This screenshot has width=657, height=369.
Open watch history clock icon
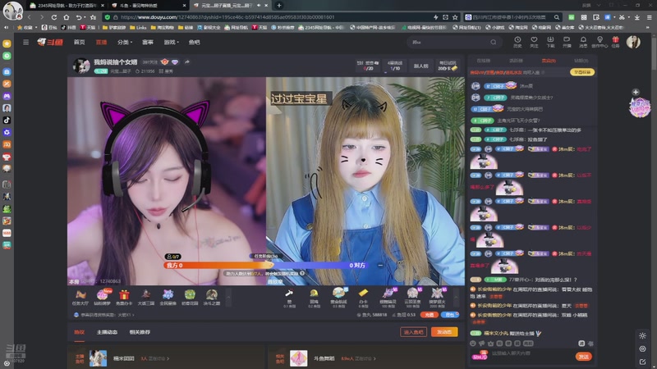[x=517, y=42]
